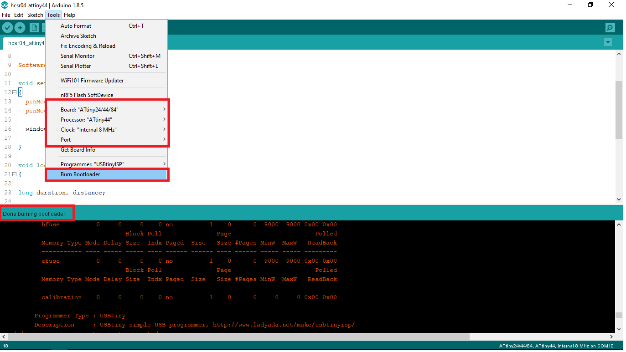
Task: Click the 'Programmer Type : USBtiny' console line
Action: [x=80, y=316]
